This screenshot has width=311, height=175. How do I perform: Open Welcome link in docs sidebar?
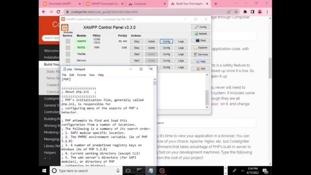click(52, 51)
